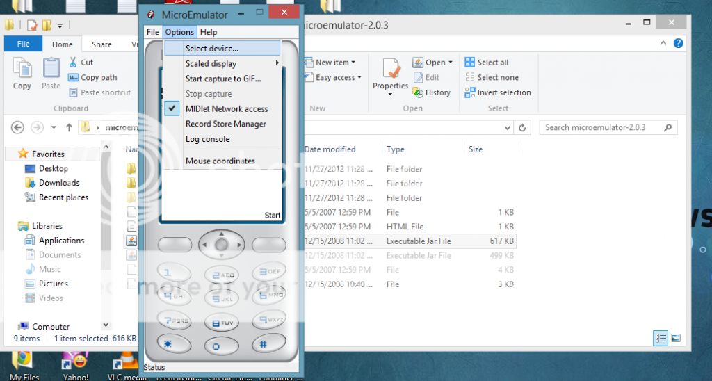
Task: Click phone navigation pad center button
Action: (222, 245)
